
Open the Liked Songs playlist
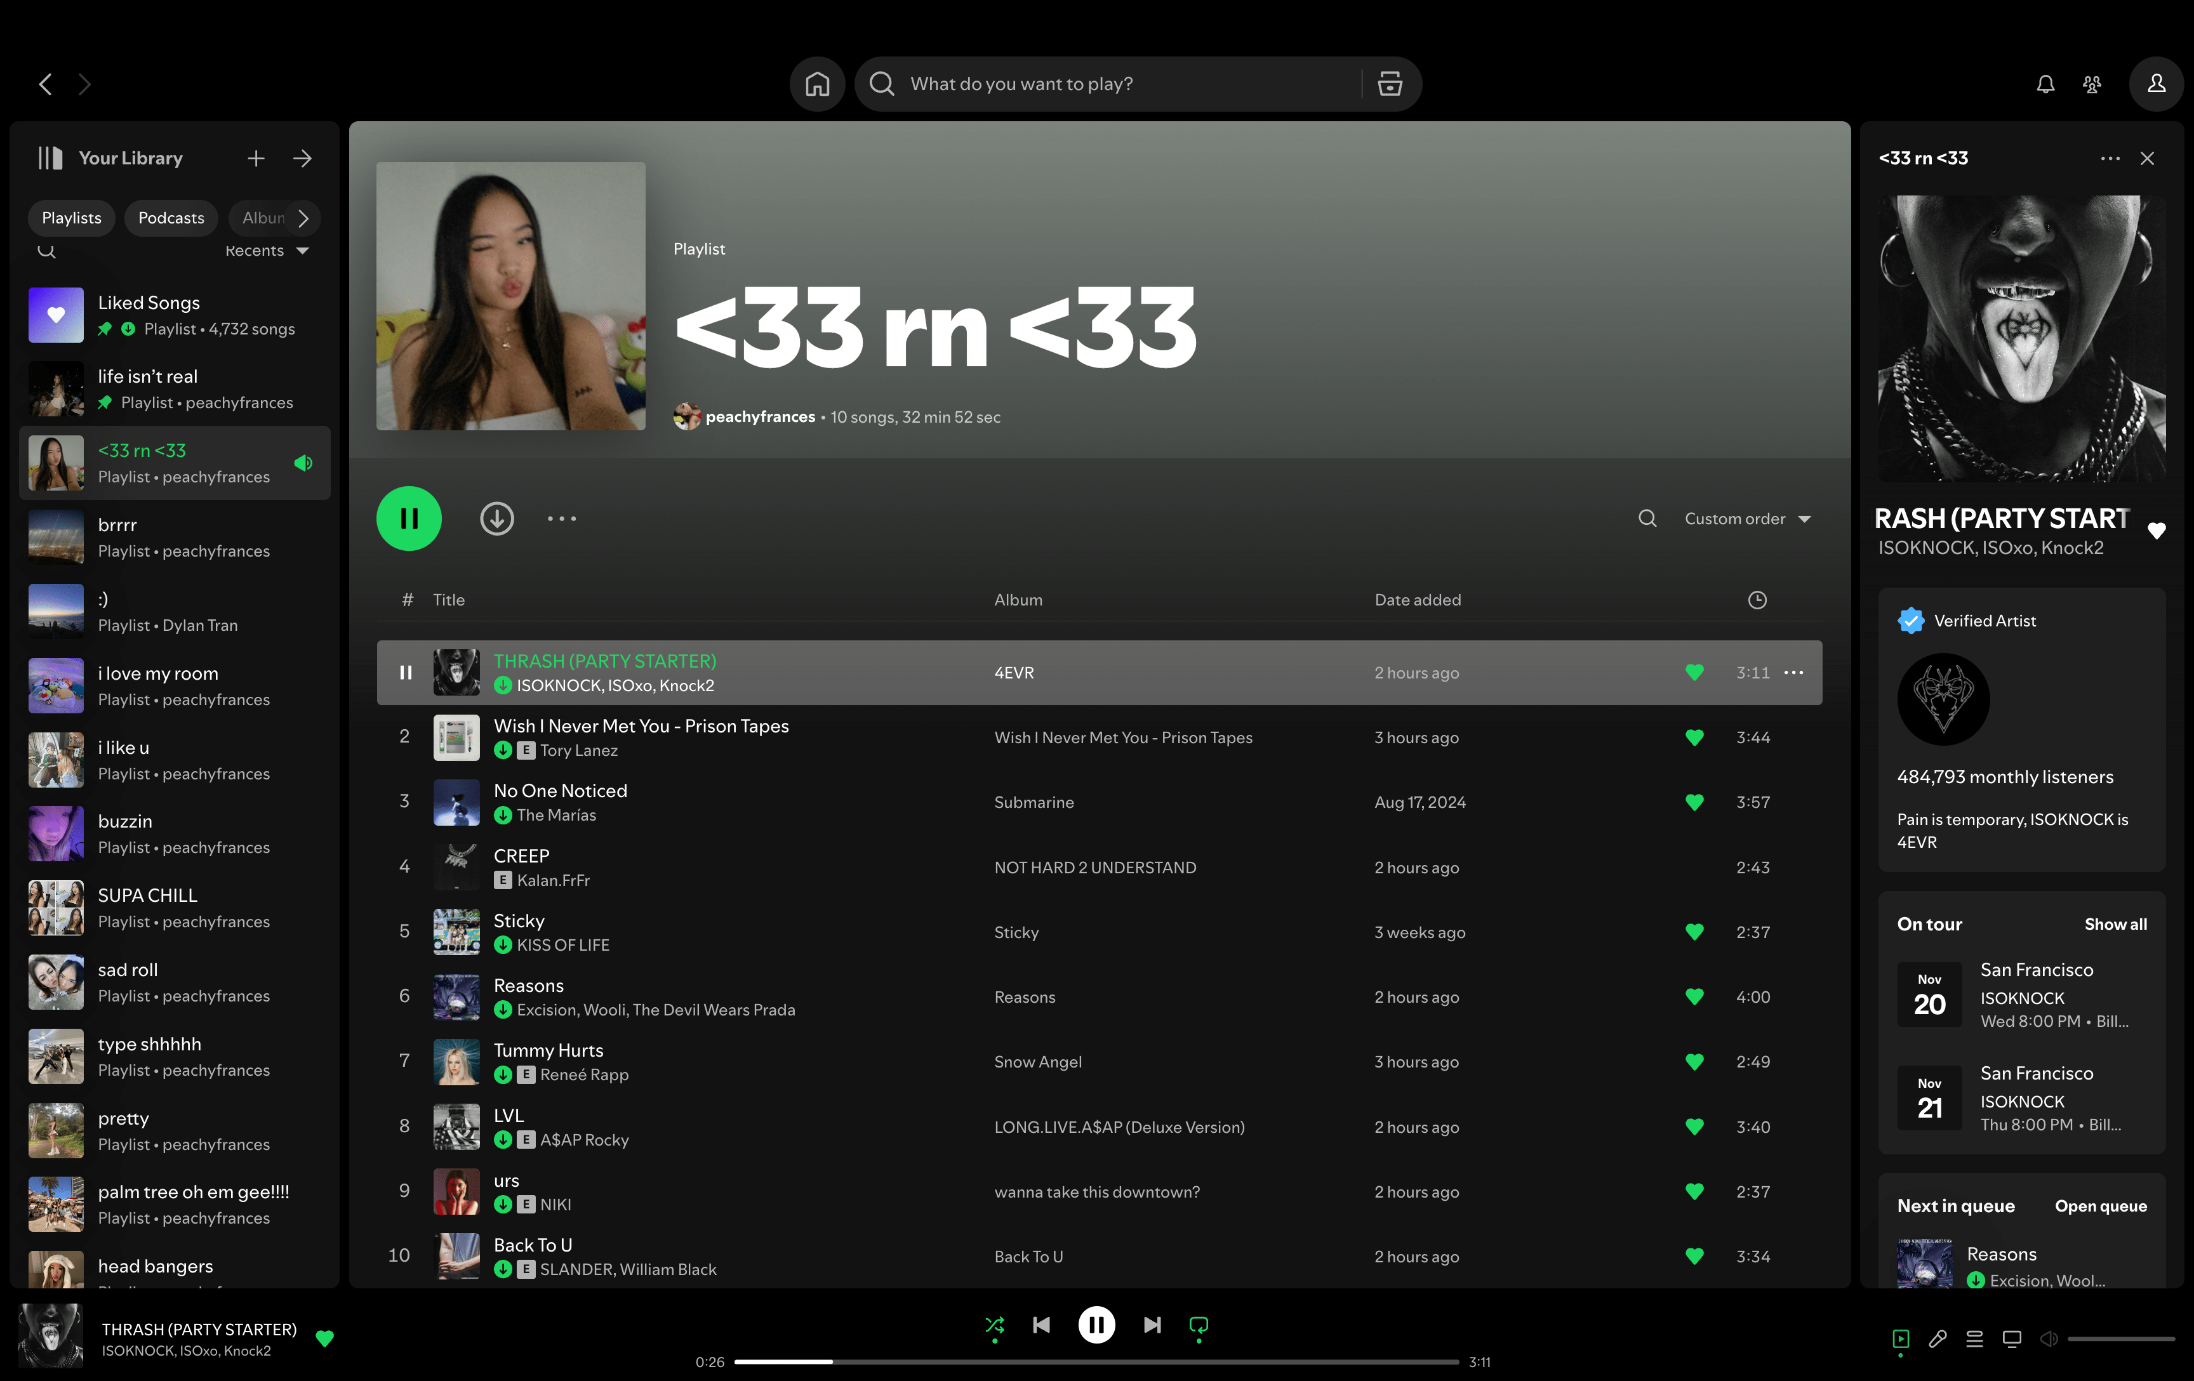tap(175, 315)
